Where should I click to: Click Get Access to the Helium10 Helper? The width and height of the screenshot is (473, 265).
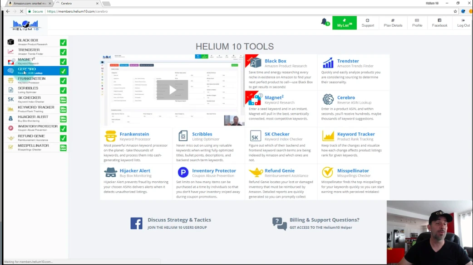tap(320, 227)
